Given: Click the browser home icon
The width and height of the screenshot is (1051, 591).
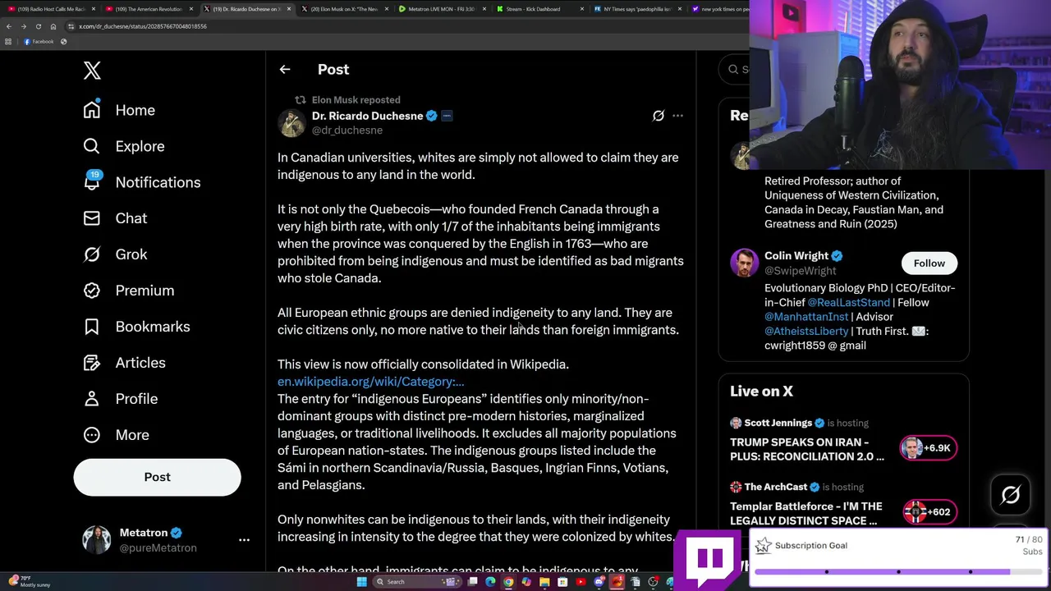Looking at the screenshot, I should point(53,26).
